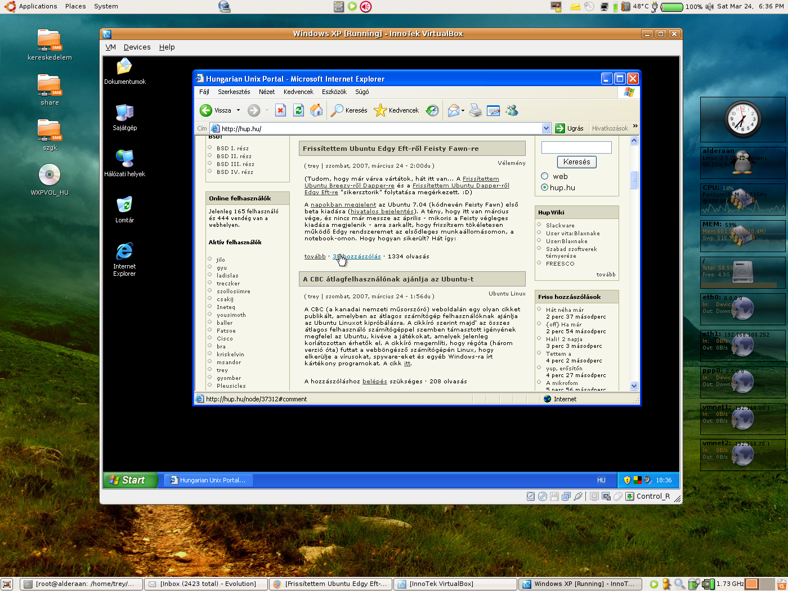
Task: Click the VirtualBox network status icon
Action: (566, 496)
